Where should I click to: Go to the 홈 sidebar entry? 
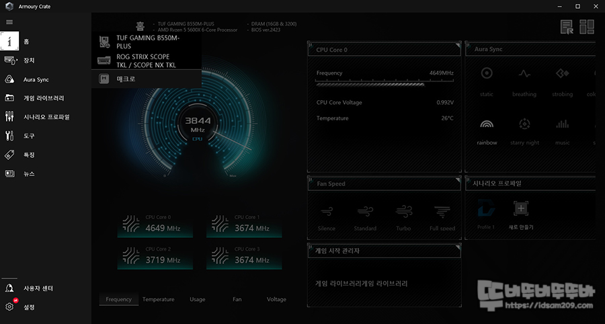pos(46,42)
